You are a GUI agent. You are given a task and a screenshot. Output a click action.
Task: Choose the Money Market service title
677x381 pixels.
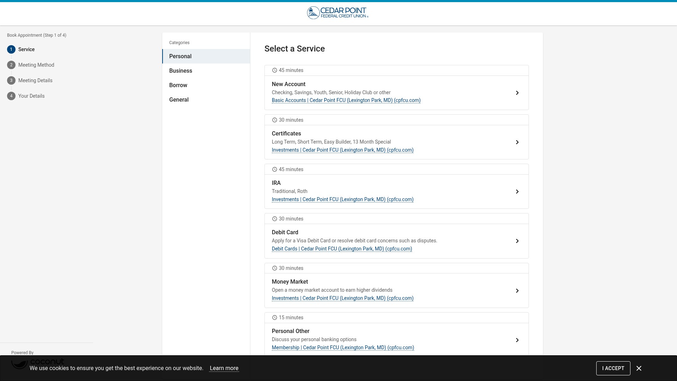290,282
